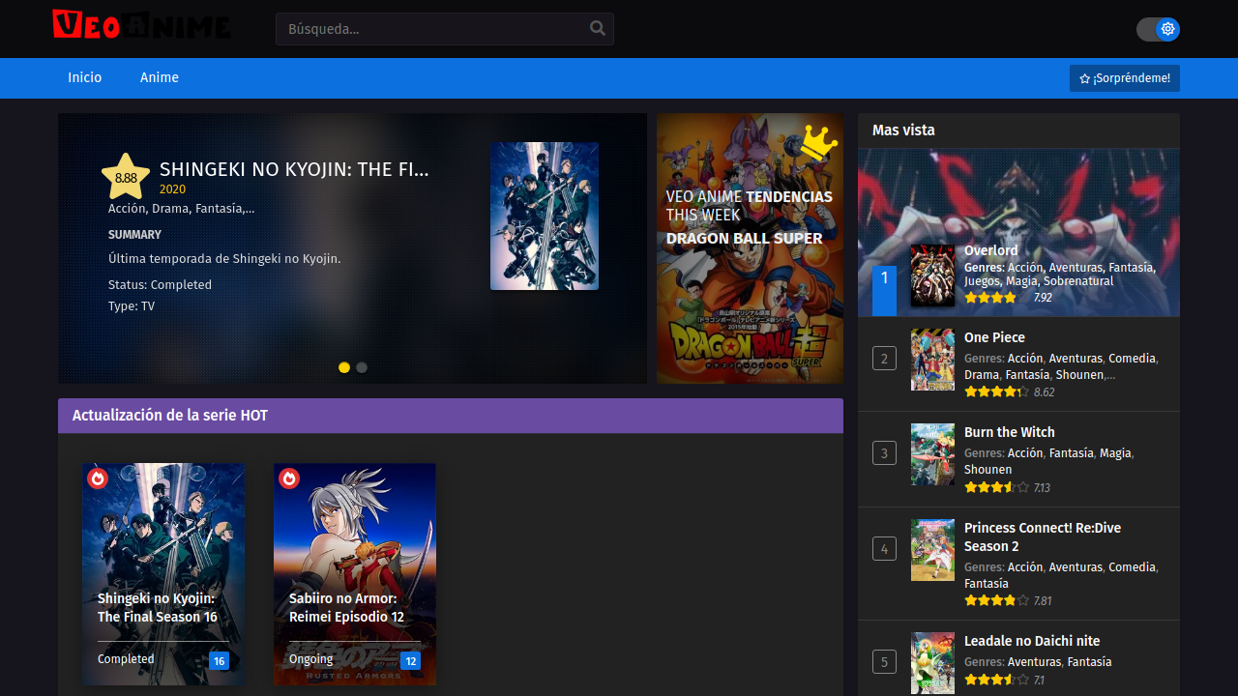Select Magia genre under Burn the Witch
Viewport: 1238px width, 696px height.
click(x=1115, y=453)
